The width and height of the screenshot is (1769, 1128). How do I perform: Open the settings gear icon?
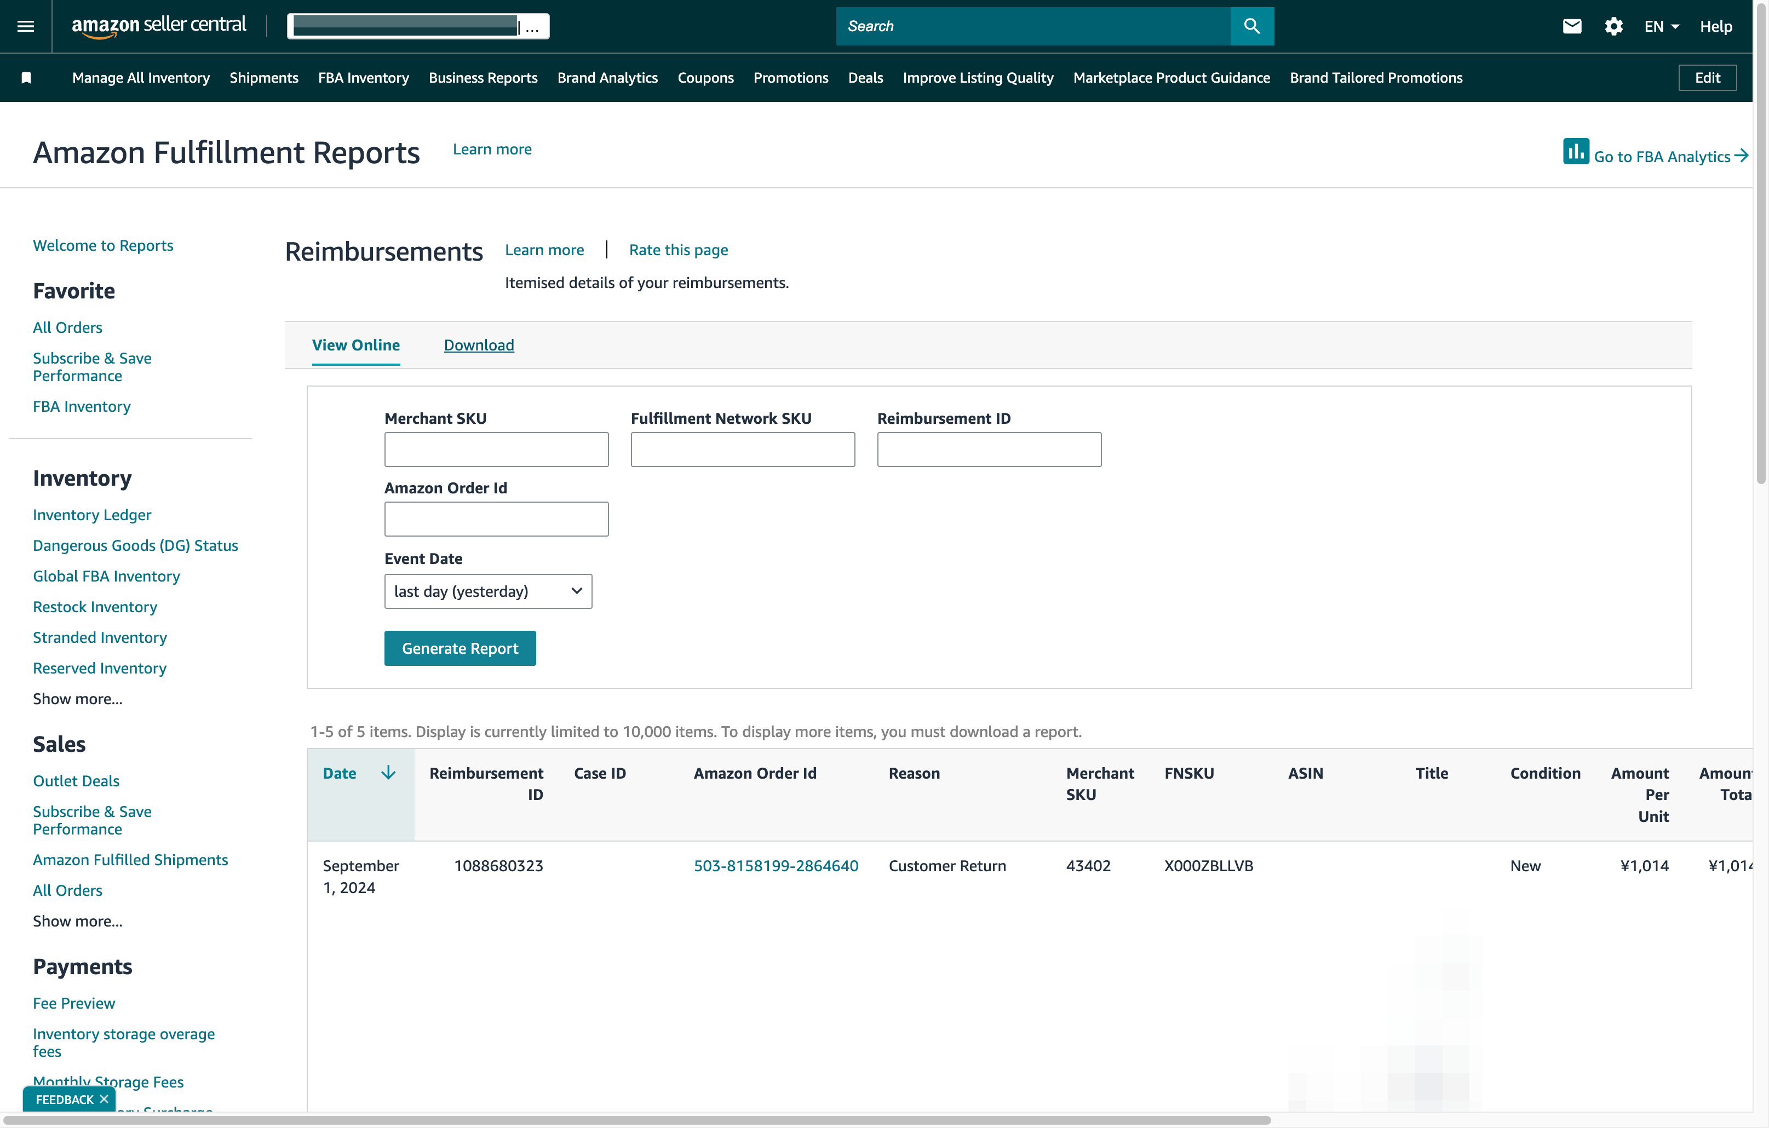coord(1613,26)
